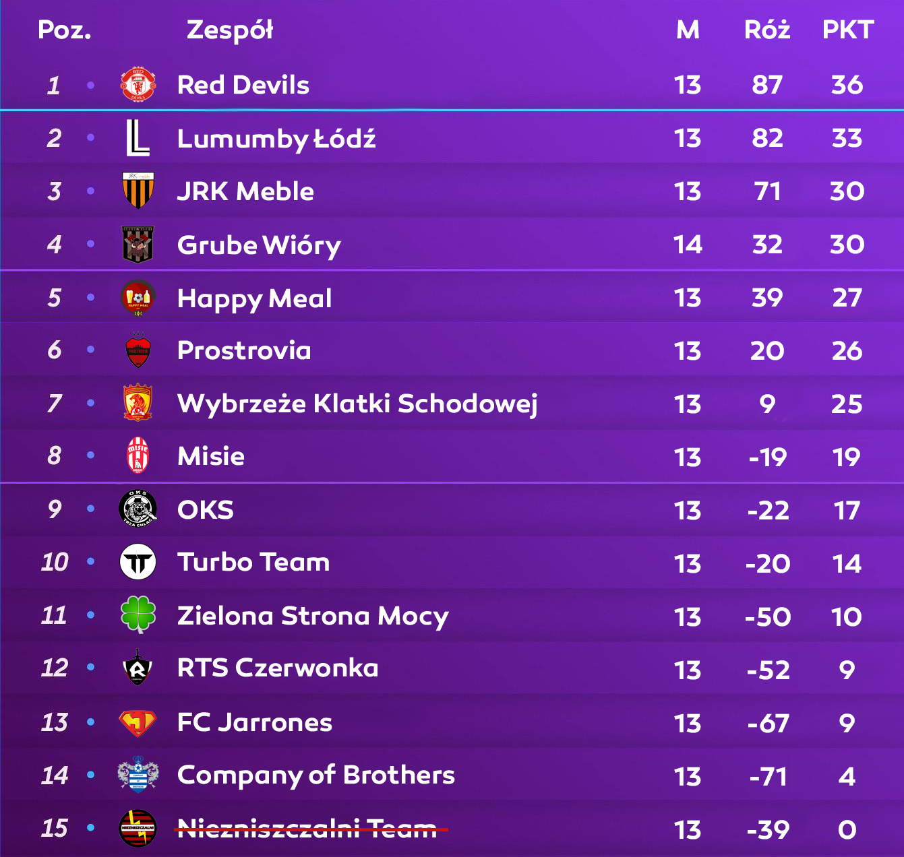Open the Lumumby Łódź logo
The height and width of the screenshot is (857, 904).
[138, 138]
